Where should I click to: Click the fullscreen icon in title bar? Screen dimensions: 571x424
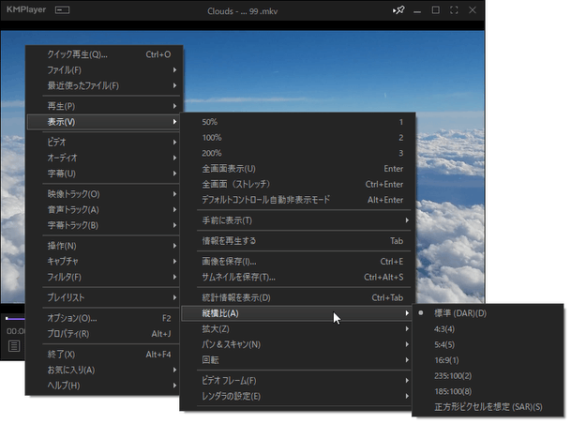[454, 11]
